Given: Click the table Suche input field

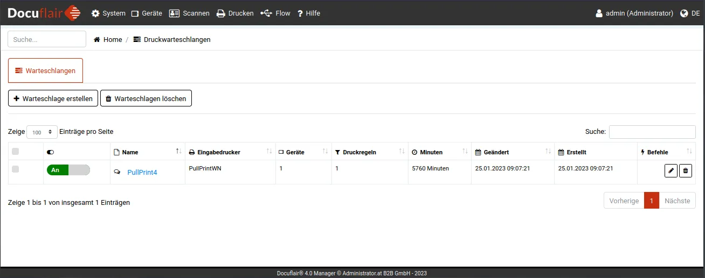Looking at the screenshot, I should click(652, 132).
